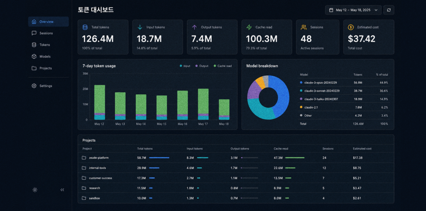Open the customer-success project
Screen dimensions: 426x211
pyautogui.click(x=236, y=178)
